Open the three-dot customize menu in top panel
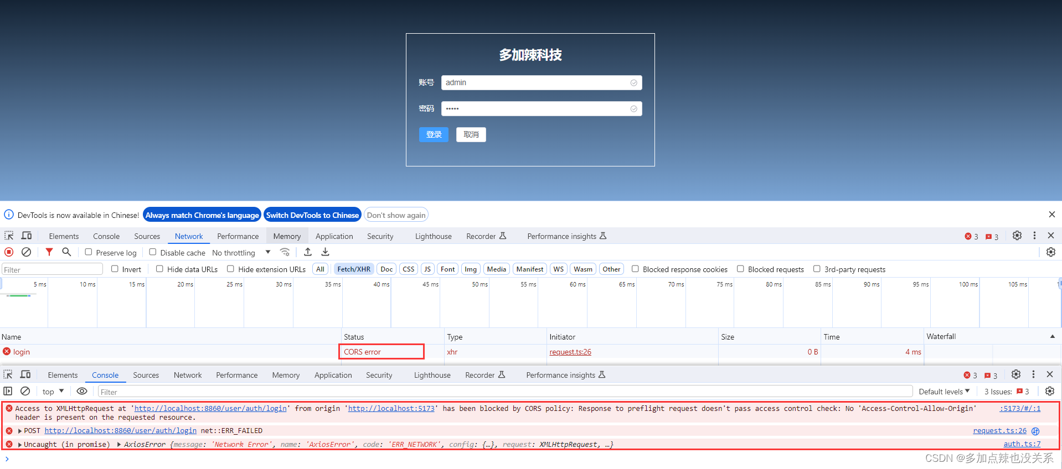The height and width of the screenshot is (469, 1062). (1034, 236)
